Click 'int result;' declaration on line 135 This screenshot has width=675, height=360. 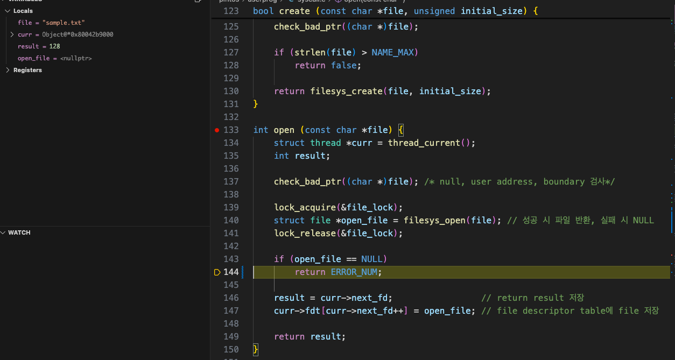click(302, 156)
